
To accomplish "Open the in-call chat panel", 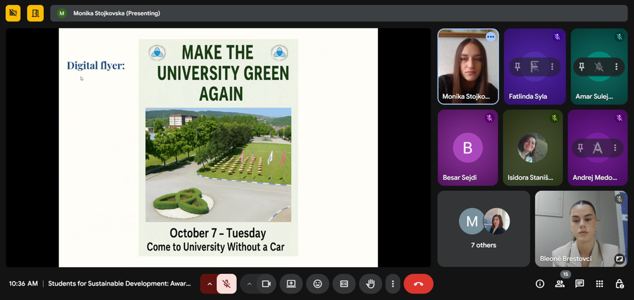I will coord(579,284).
